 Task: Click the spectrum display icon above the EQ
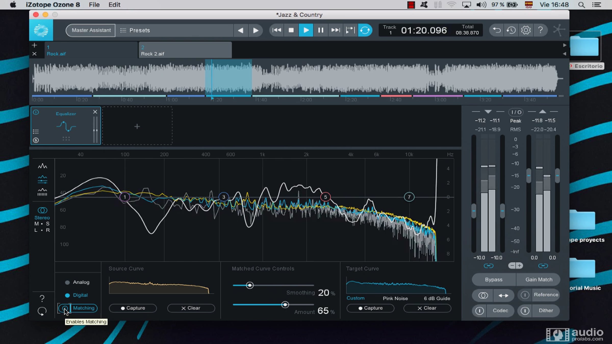coord(42,166)
